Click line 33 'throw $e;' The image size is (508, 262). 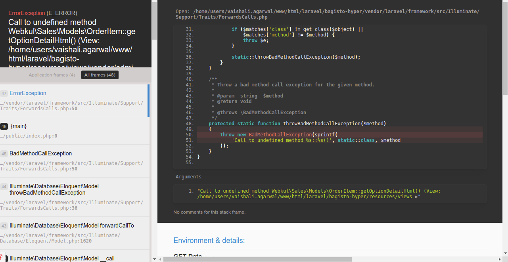tap(256, 40)
